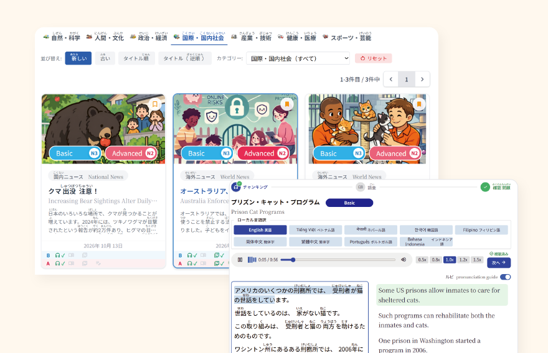Viewport: 548px width, 353px height.
Task: Bookmark the bear sightings article card
Action: coord(154,104)
